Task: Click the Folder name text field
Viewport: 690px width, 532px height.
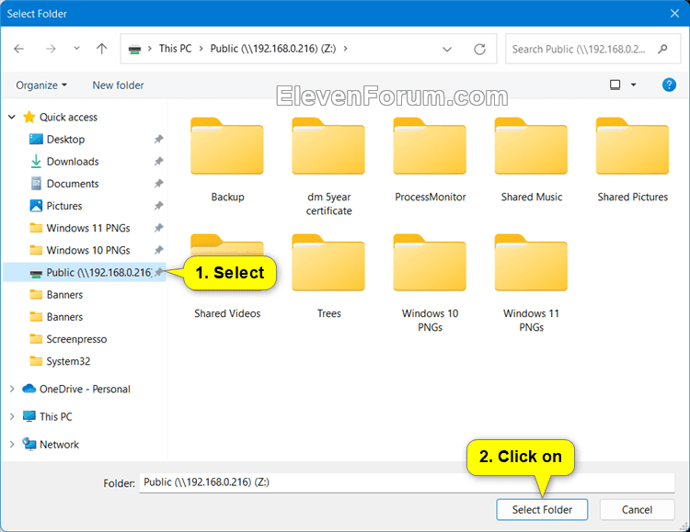Action: tap(407, 482)
